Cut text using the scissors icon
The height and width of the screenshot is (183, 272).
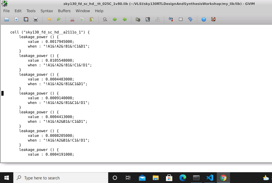[72, 19]
